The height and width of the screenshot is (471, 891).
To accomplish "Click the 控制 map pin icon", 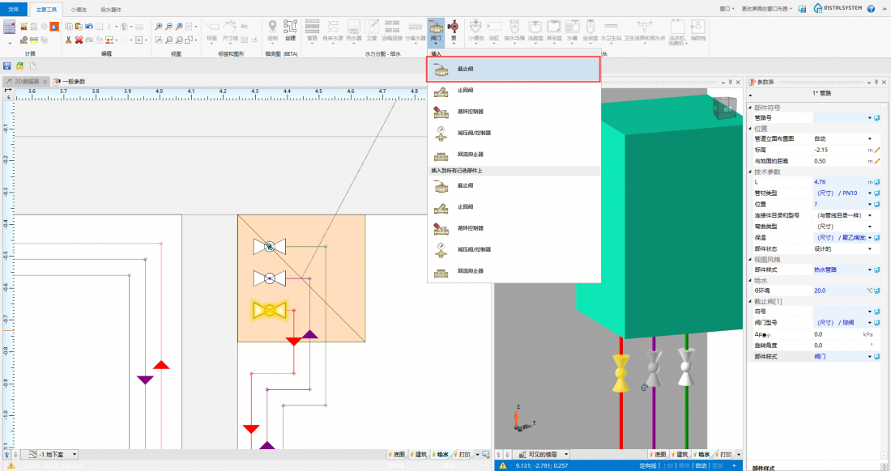I will click(273, 29).
